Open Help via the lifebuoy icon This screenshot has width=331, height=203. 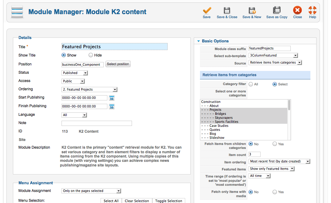(313, 10)
